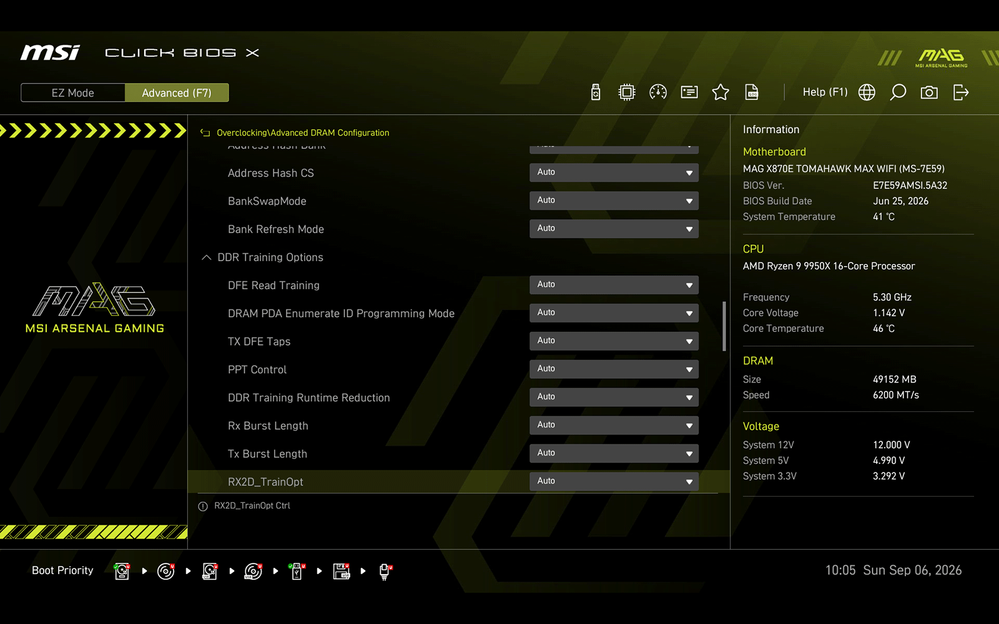Expand the RX2D_TrainOpt dropdown

614,481
